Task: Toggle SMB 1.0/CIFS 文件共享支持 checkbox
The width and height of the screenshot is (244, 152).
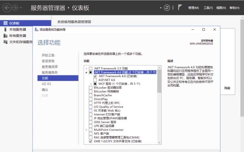Action: pos(91,141)
